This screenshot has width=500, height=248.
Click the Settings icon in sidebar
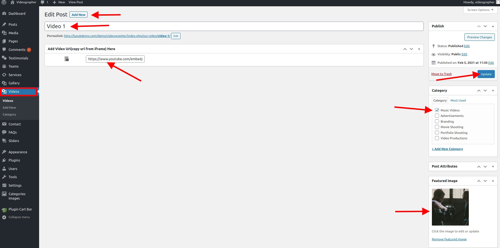(x=4, y=185)
